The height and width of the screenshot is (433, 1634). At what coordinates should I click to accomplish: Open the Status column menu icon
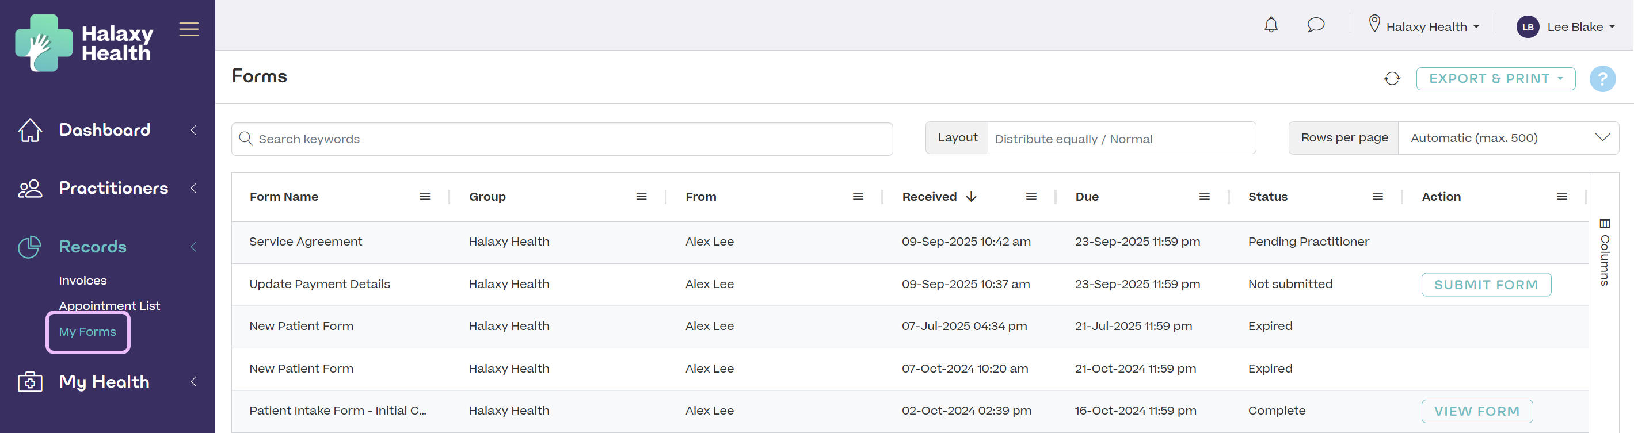tap(1377, 197)
